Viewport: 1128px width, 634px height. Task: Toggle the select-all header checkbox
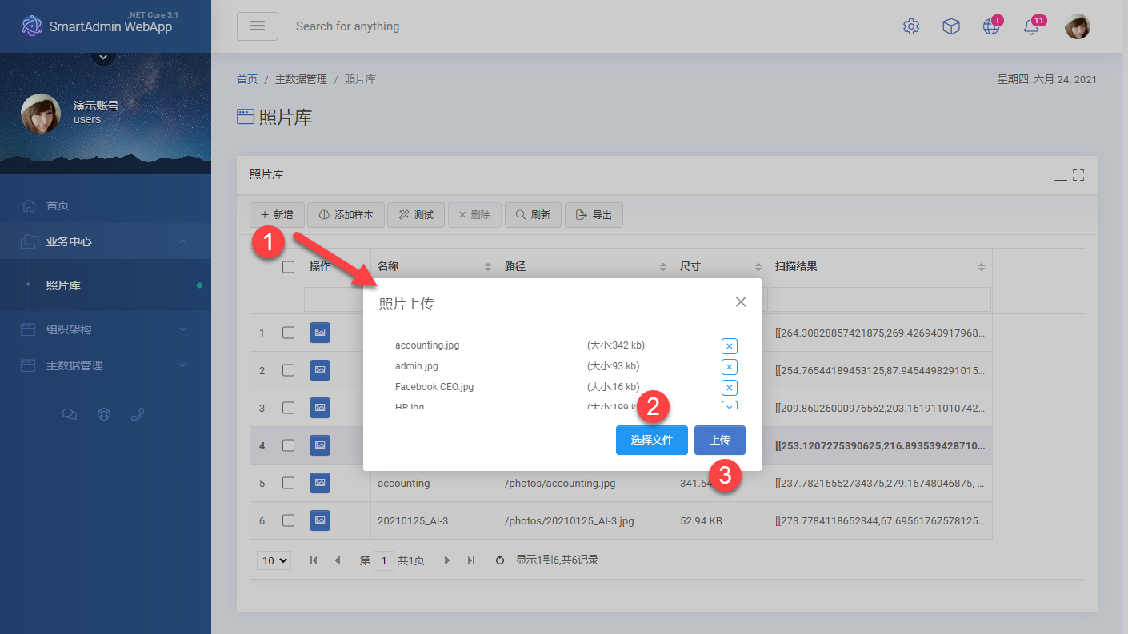289,267
